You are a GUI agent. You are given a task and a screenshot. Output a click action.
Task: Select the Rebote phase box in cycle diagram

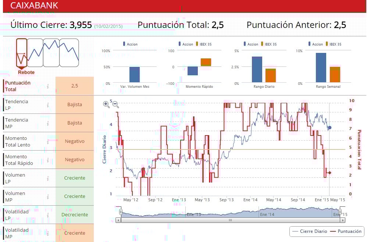click(22, 53)
